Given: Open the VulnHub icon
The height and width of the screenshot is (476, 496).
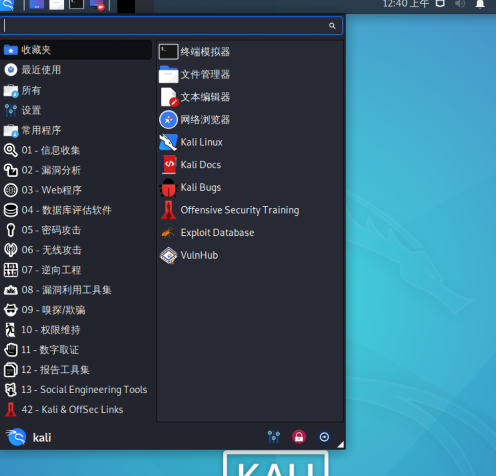Looking at the screenshot, I should coord(168,255).
